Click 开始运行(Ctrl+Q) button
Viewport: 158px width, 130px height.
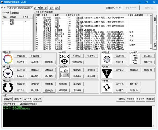114,8
